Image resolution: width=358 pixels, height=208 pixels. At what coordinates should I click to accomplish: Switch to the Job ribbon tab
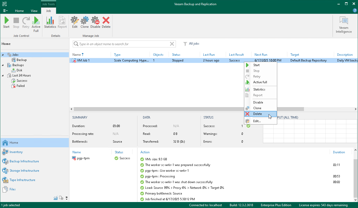tap(49, 11)
